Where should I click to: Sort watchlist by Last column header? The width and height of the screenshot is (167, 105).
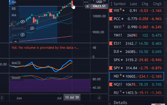tap(133, 4)
